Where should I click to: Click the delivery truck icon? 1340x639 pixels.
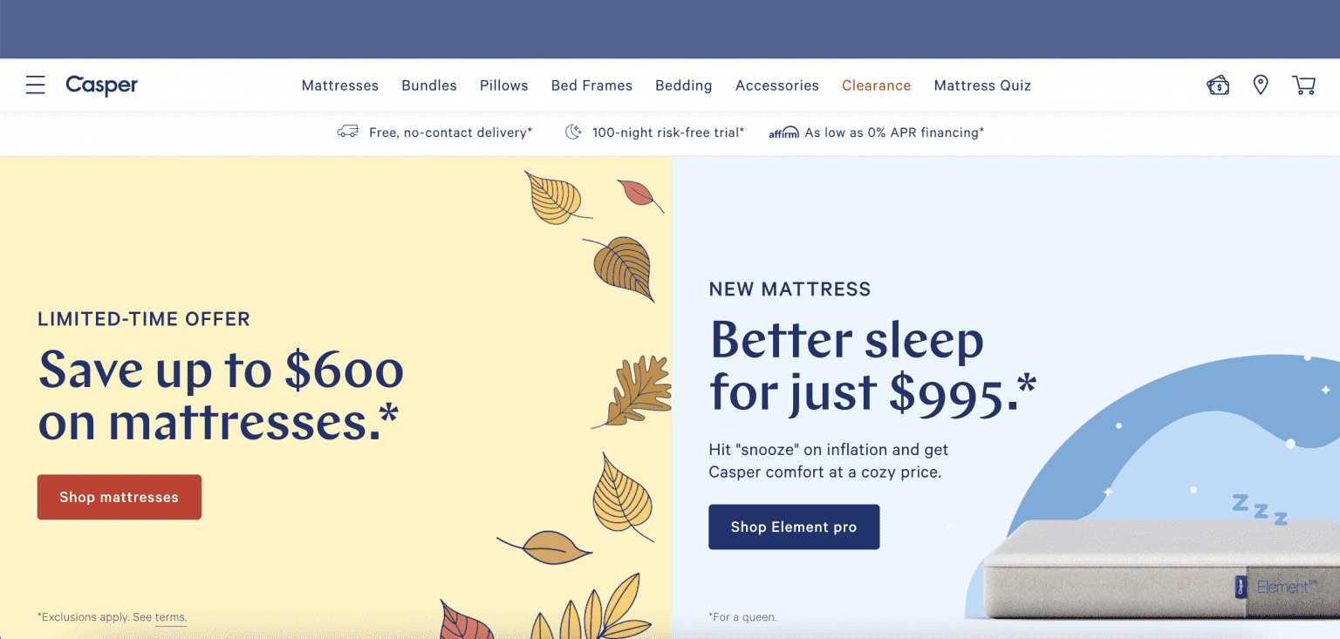[348, 132]
